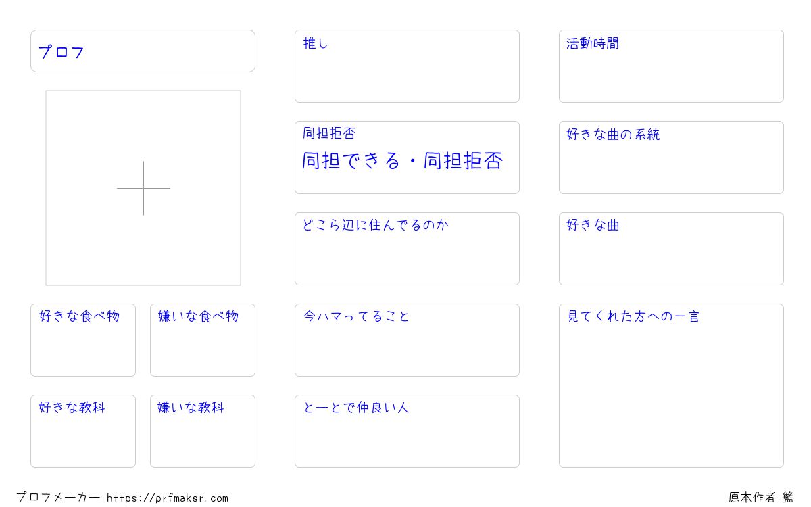Select the とーとで仲良い人 field
Viewport: 811px width, 507px height.
point(407,431)
